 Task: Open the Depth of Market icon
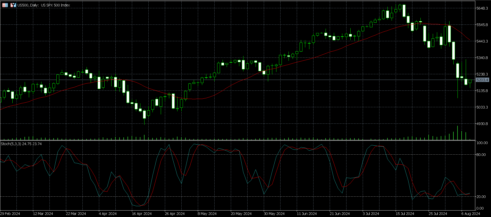coord(13,5)
